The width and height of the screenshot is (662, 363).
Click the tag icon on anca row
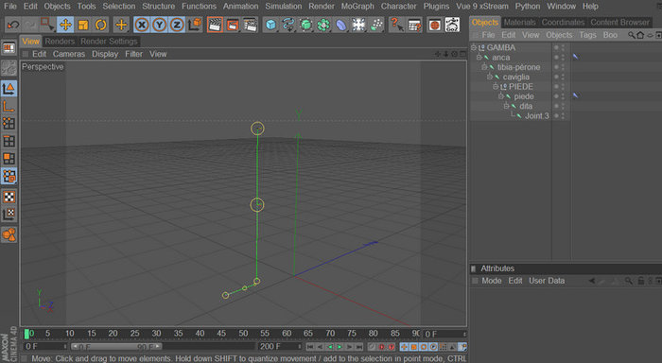[576, 57]
